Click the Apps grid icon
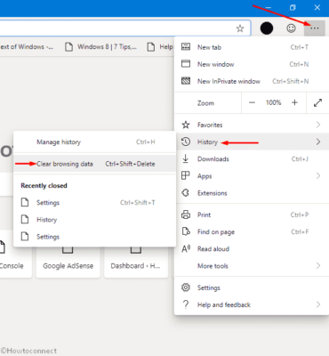The image size is (329, 356). point(186,175)
